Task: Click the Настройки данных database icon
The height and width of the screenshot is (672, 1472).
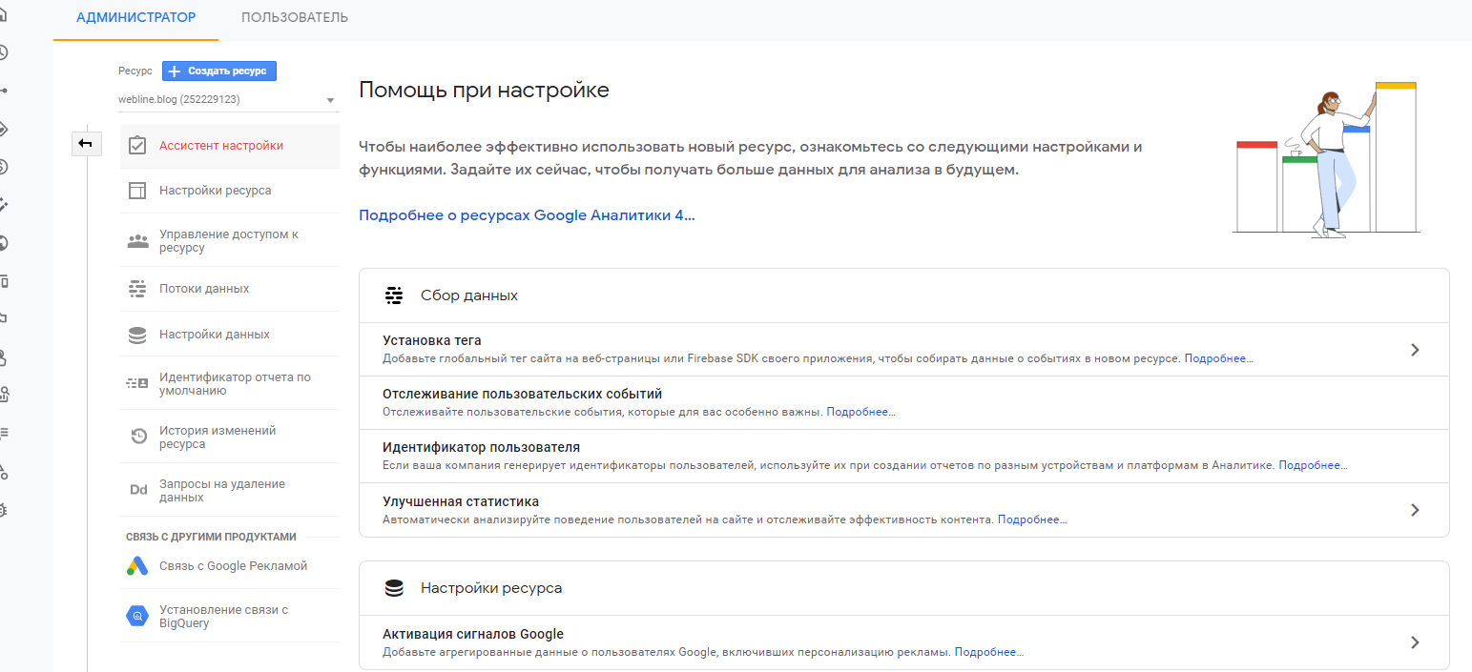Action: pyautogui.click(x=137, y=335)
